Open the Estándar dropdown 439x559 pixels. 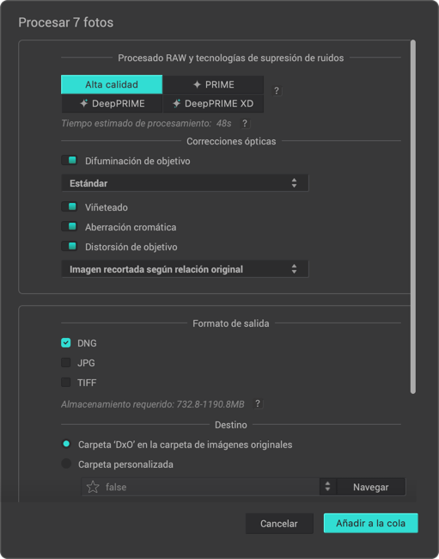point(185,183)
